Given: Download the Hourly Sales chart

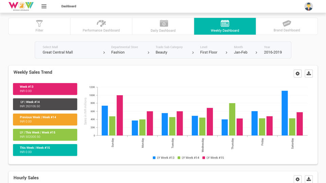Looking at the screenshot, I should click(x=309, y=179).
